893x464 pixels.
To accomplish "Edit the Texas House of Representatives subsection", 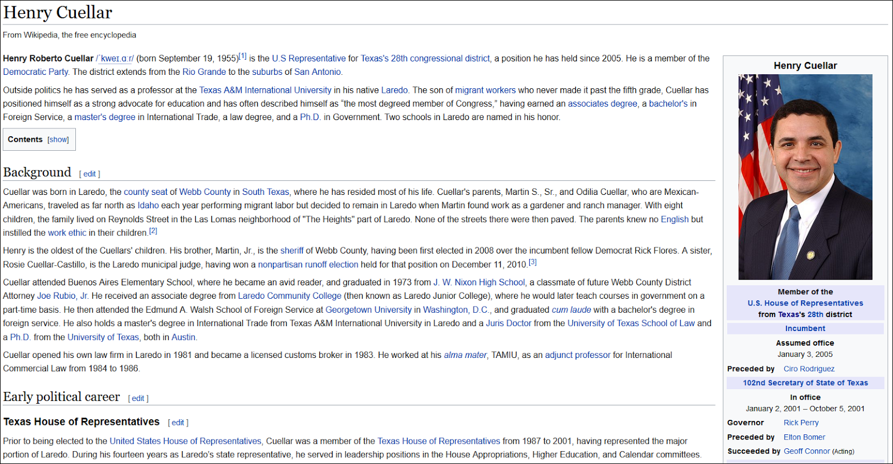I will [x=178, y=423].
